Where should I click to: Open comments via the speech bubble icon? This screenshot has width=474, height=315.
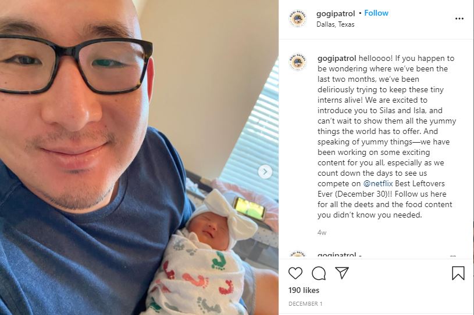319,273
